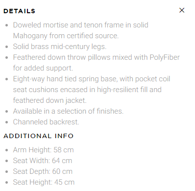The width and height of the screenshot is (195, 191).
Task: Click 'Mahogany from certified source' text
Action: (66, 36)
